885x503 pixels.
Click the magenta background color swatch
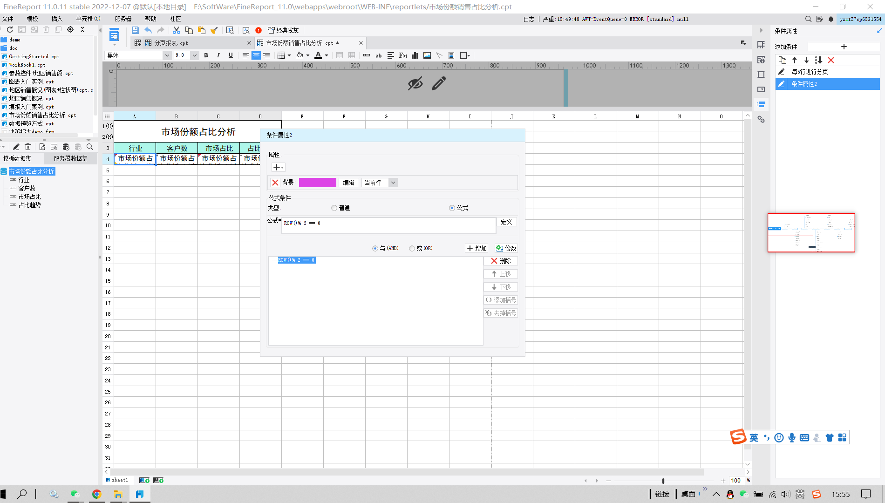[x=317, y=183]
